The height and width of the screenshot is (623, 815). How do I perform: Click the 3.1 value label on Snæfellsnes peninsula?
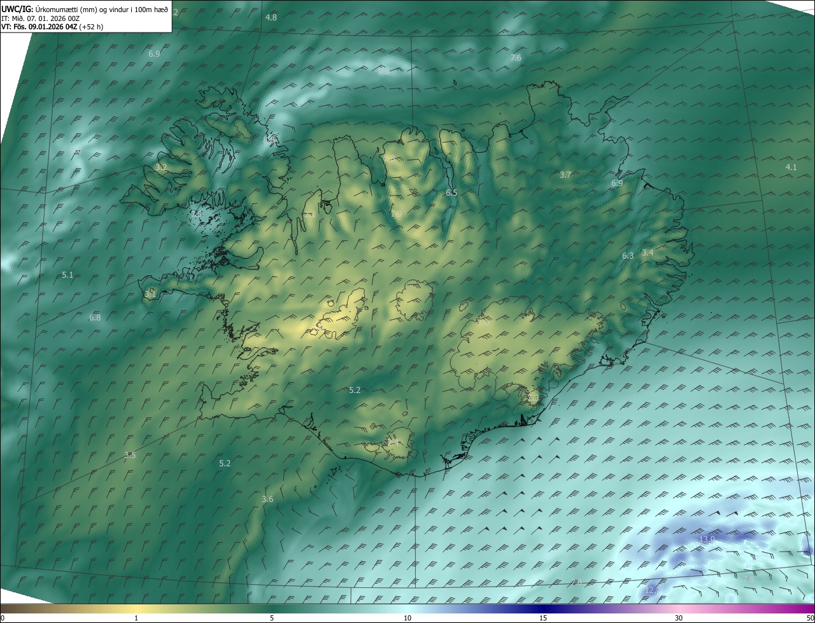(x=150, y=294)
